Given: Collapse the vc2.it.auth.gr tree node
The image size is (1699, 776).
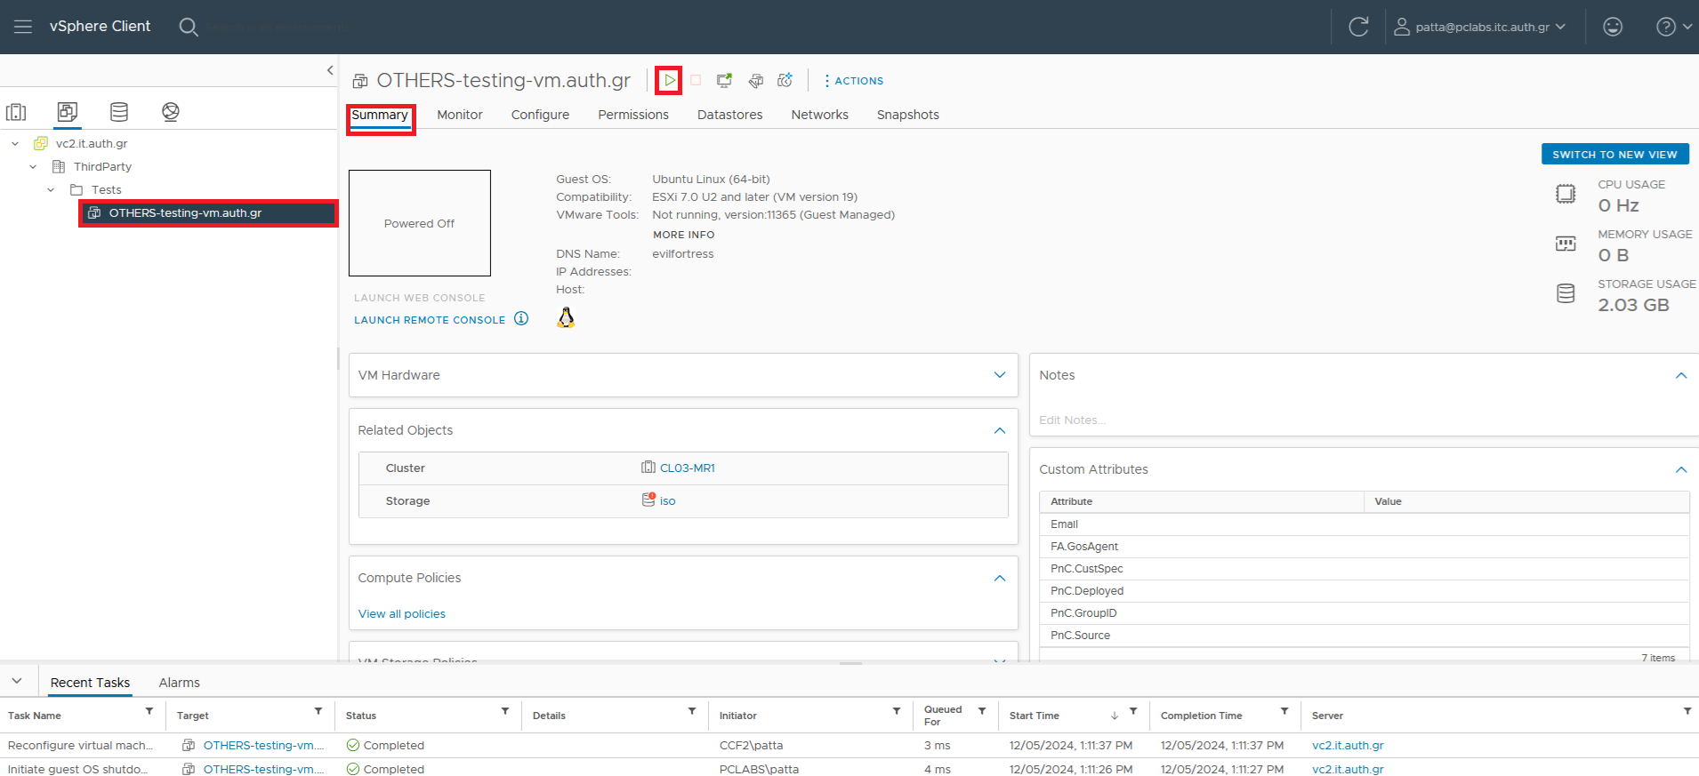Looking at the screenshot, I should pyautogui.click(x=15, y=143).
